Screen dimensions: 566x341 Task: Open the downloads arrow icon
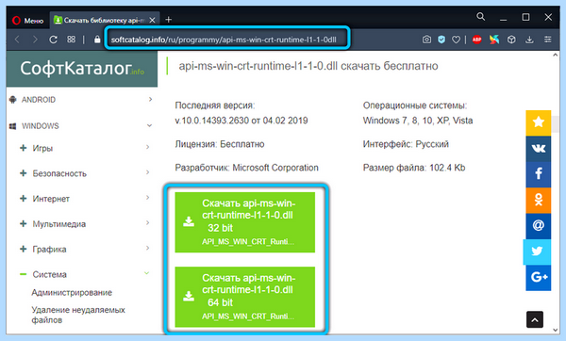(529, 40)
